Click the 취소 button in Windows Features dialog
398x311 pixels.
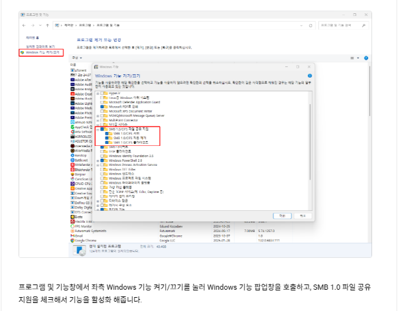click(303, 216)
